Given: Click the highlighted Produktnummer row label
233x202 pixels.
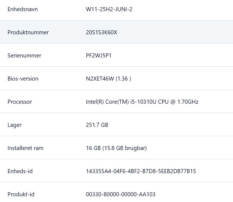Looking at the screenshot, I should coord(28,32).
